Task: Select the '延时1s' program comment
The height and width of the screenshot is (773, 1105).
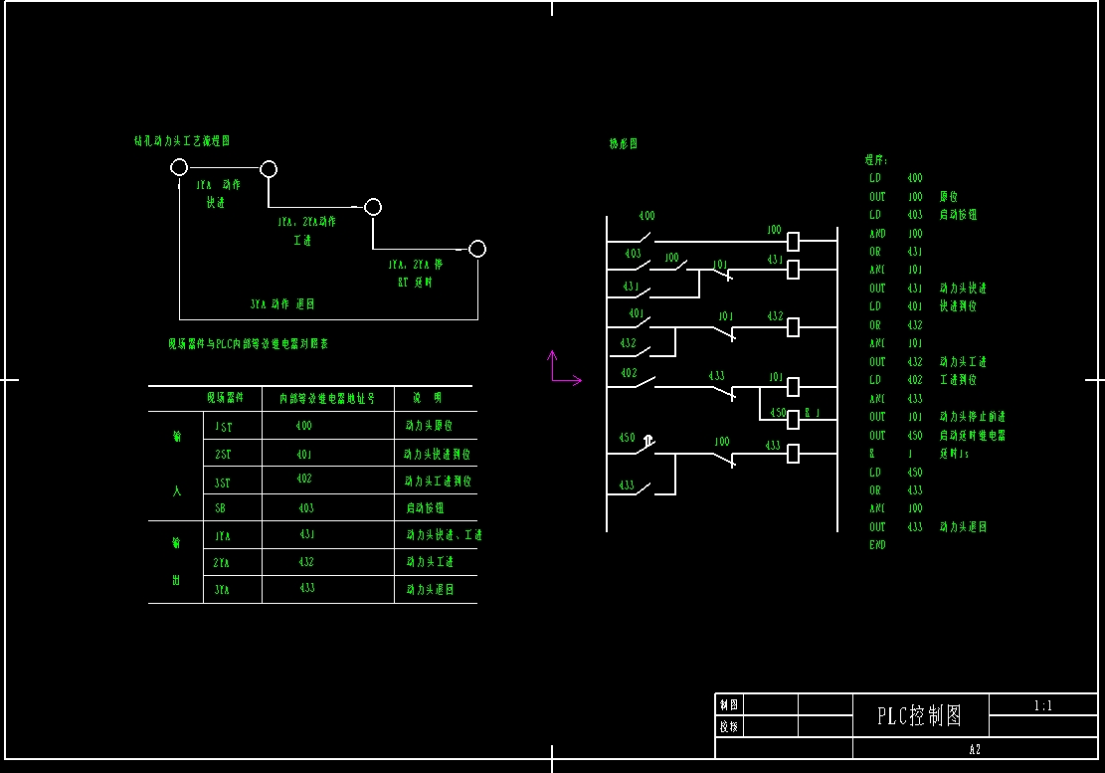Action: pos(954,454)
